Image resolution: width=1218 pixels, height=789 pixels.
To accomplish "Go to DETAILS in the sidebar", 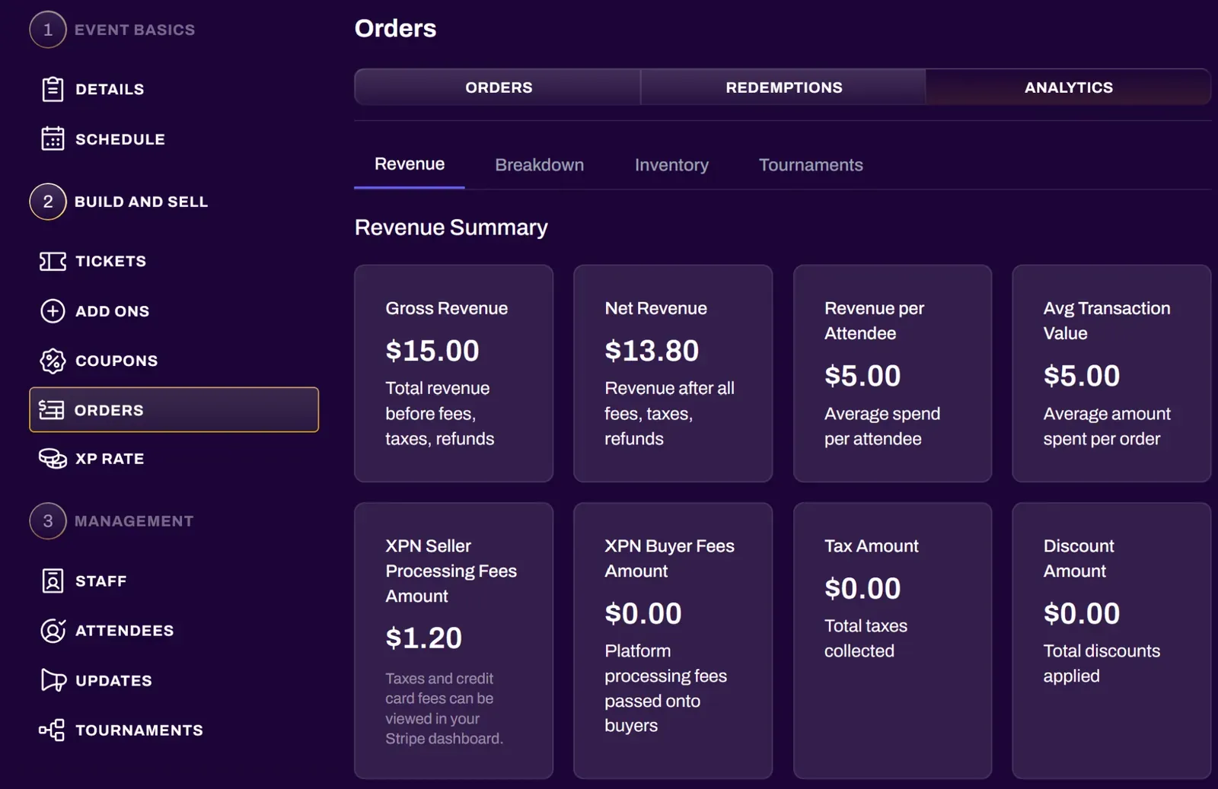I will pos(110,89).
